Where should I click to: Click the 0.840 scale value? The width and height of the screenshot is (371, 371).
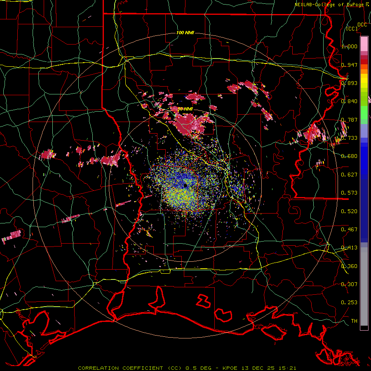[x=349, y=101]
